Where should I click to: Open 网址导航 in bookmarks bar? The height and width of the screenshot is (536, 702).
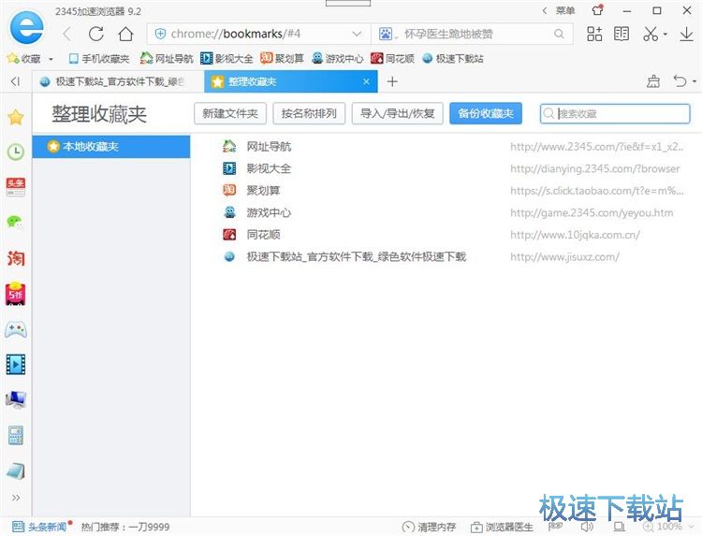coord(166,59)
